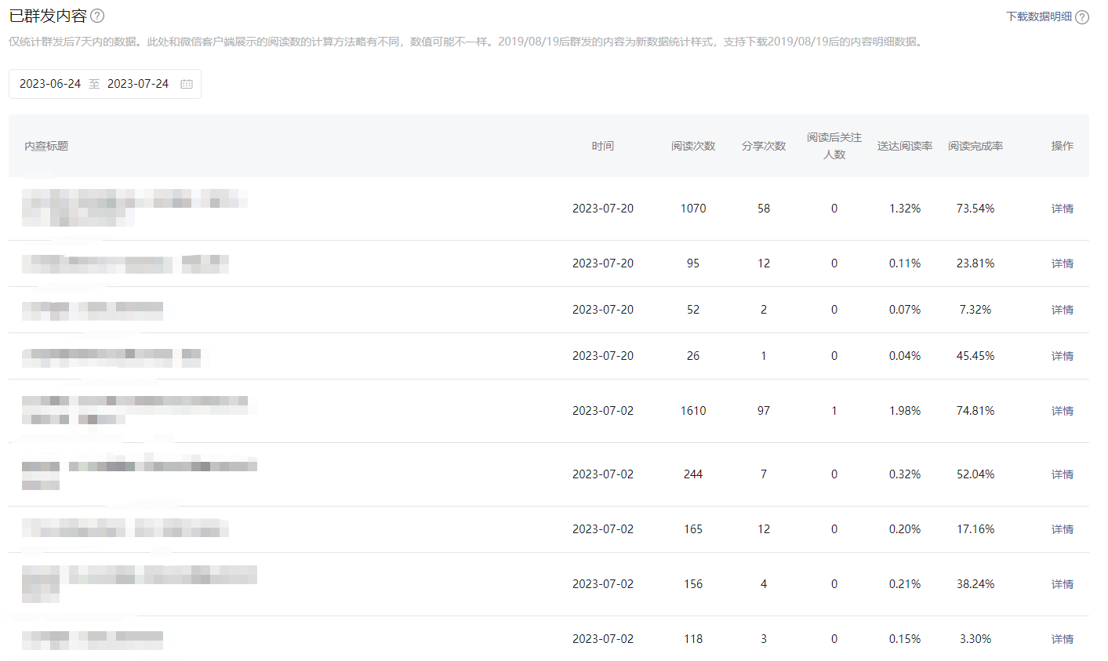Image resolution: width=1108 pixels, height=661 pixels.
Task: Click the 阅读完成率 column header
Action: coord(975,146)
